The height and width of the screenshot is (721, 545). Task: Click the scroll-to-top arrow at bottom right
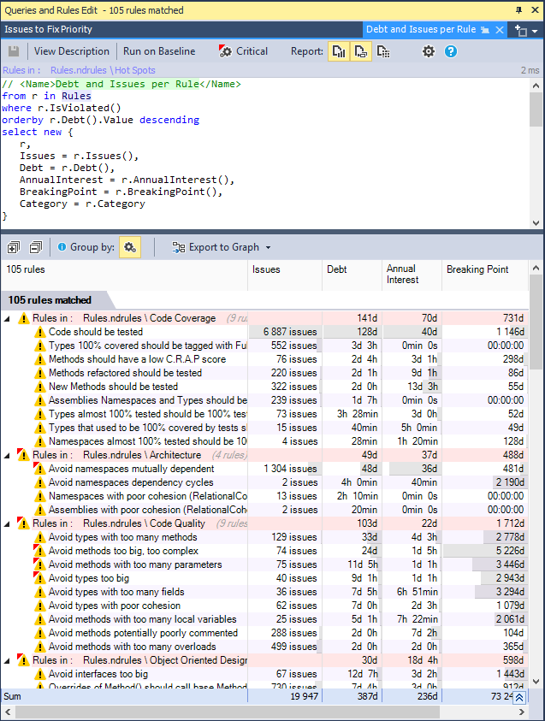click(x=519, y=697)
